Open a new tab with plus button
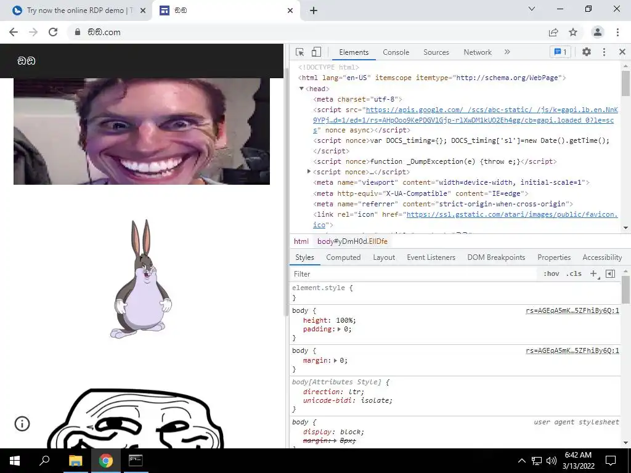The image size is (631, 473). point(314,11)
